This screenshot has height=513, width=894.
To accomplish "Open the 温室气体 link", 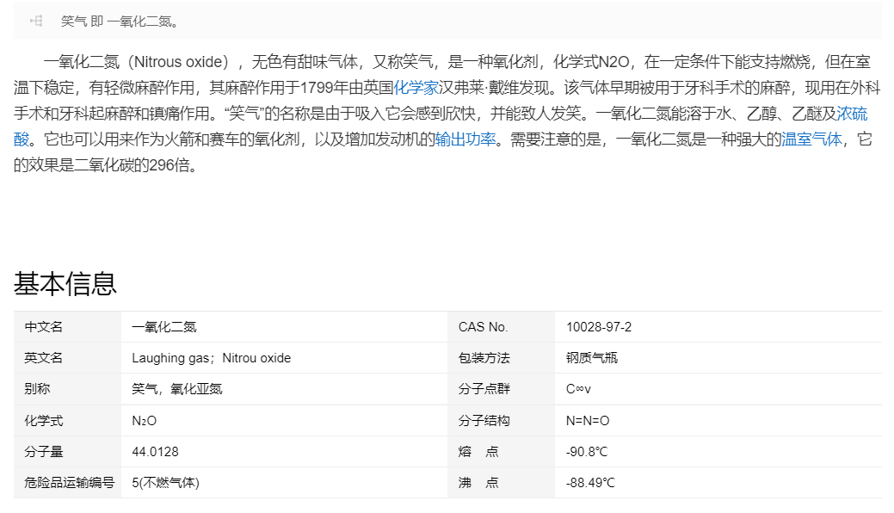I will 811,139.
